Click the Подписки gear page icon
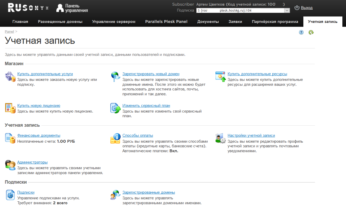The width and height of the screenshot is (346, 222). point(10,195)
